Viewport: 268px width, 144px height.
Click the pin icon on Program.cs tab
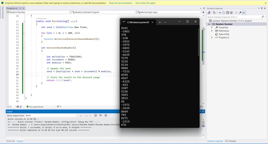click(20, 8)
